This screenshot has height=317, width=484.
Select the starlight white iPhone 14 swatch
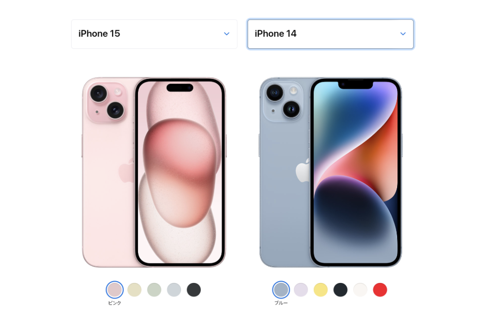[x=360, y=290]
